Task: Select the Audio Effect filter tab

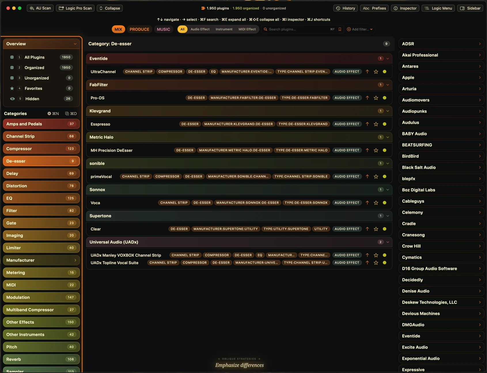Action: click(x=200, y=29)
